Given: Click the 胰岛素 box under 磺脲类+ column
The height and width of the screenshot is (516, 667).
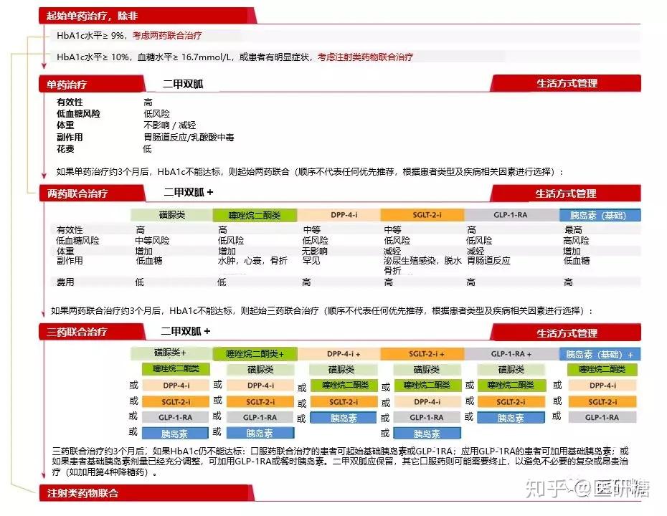Looking at the screenshot, I should [175, 434].
